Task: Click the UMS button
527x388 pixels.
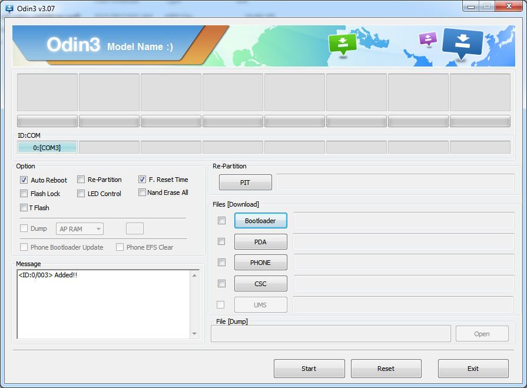Action: click(x=260, y=305)
